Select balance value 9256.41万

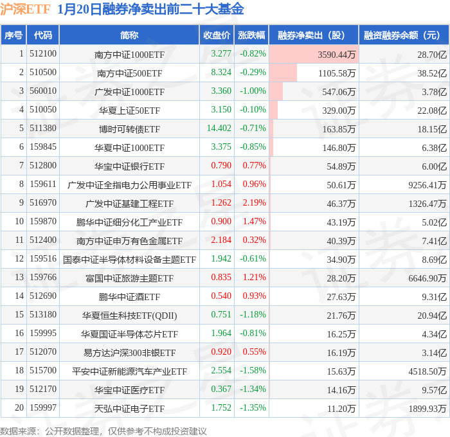pos(428,185)
